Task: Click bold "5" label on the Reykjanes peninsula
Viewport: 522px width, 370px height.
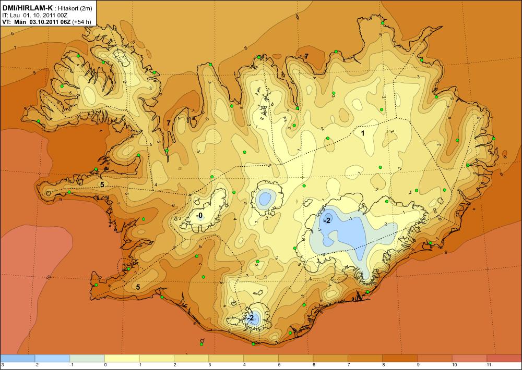Action: click(x=138, y=287)
